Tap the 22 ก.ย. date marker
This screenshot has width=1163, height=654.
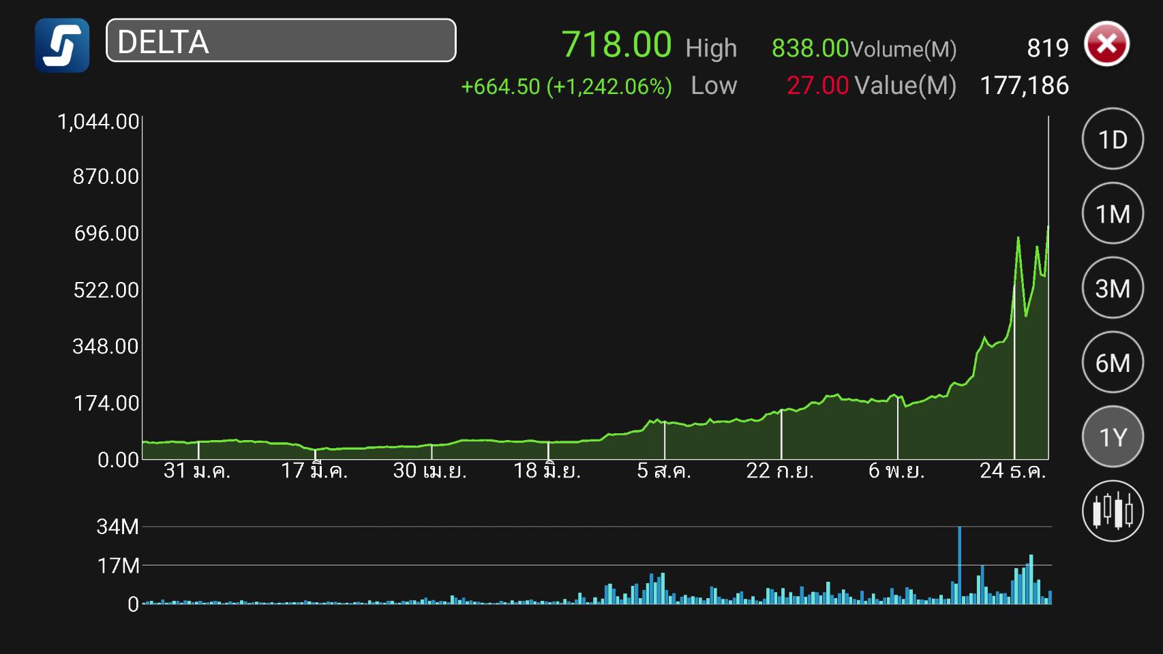click(780, 471)
